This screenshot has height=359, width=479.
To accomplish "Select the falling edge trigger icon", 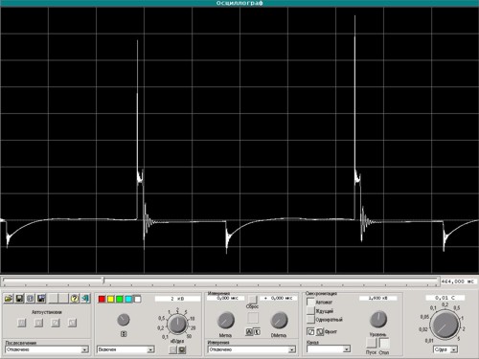I will click(320, 331).
